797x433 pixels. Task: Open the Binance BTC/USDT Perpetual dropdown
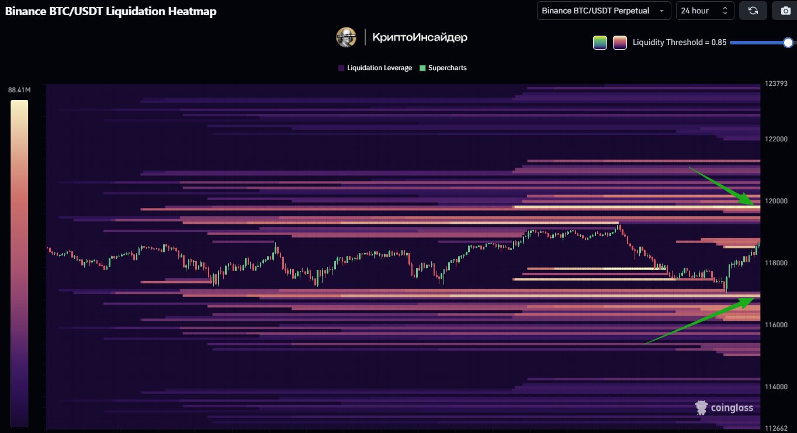coord(604,11)
